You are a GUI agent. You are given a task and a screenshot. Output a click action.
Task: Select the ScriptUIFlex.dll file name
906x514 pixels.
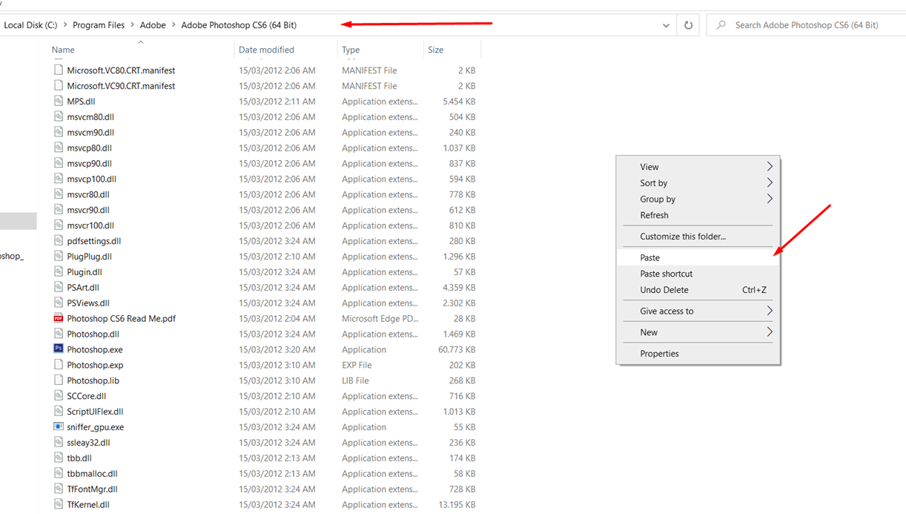coord(95,412)
